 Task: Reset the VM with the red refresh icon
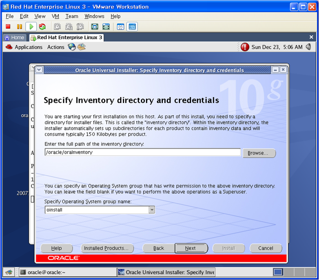tap(42, 27)
